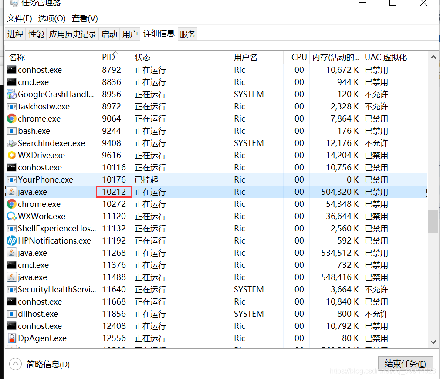The width and height of the screenshot is (440, 379).
Task: Collapse to 简略信息(D) view
Action: tap(39, 364)
